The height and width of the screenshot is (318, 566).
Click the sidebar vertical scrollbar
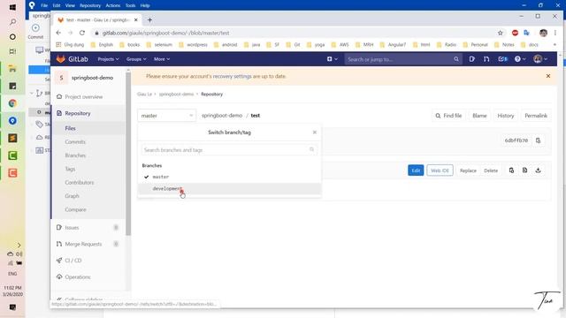[128, 153]
